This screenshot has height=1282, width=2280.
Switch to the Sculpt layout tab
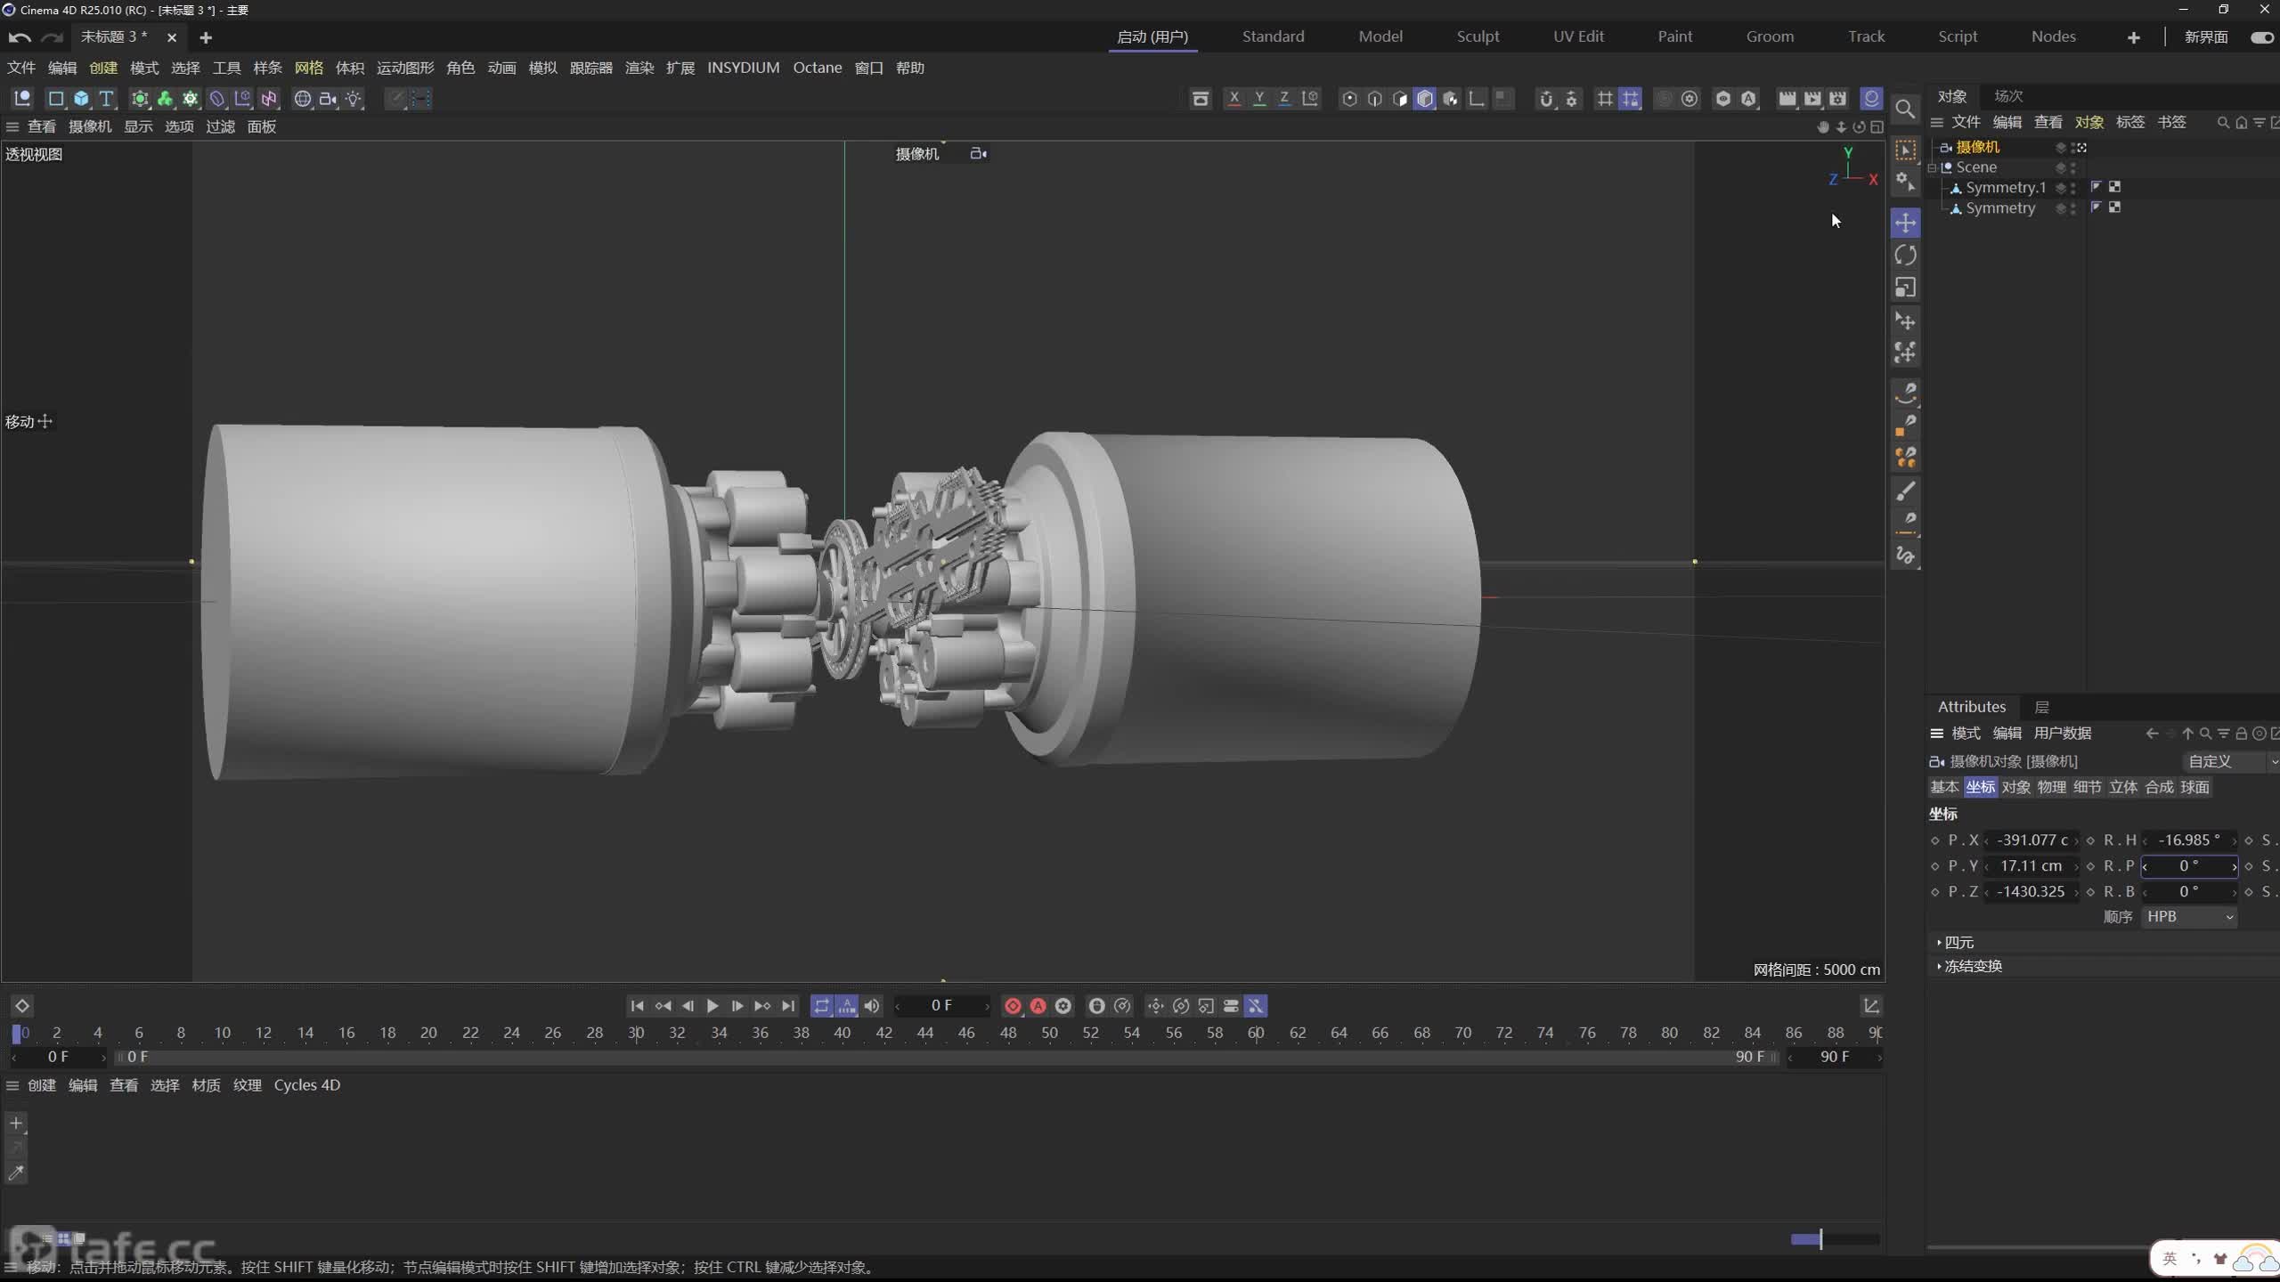1478,37
